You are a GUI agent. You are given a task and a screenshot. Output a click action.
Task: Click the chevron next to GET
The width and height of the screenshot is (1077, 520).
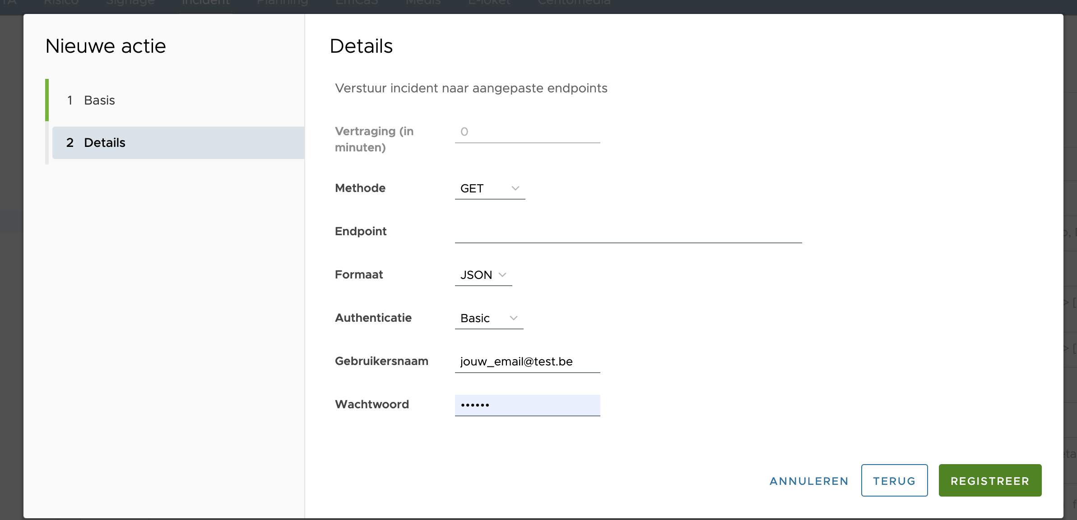tap(515, 188)
